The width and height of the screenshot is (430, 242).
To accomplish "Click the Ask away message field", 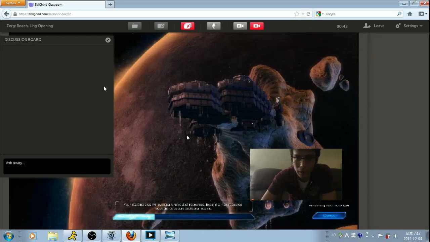I will pyautogui.click(x=57, y=166).
